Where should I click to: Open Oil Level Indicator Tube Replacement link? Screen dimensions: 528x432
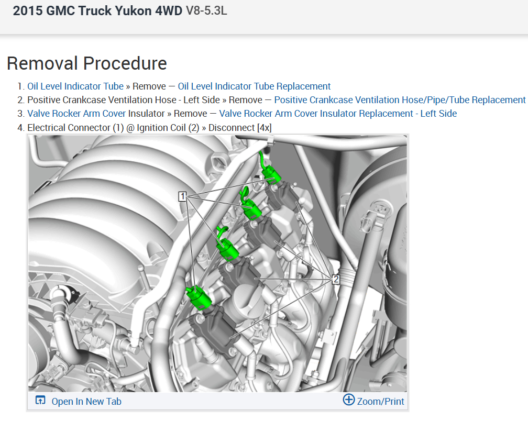[254, 86]
